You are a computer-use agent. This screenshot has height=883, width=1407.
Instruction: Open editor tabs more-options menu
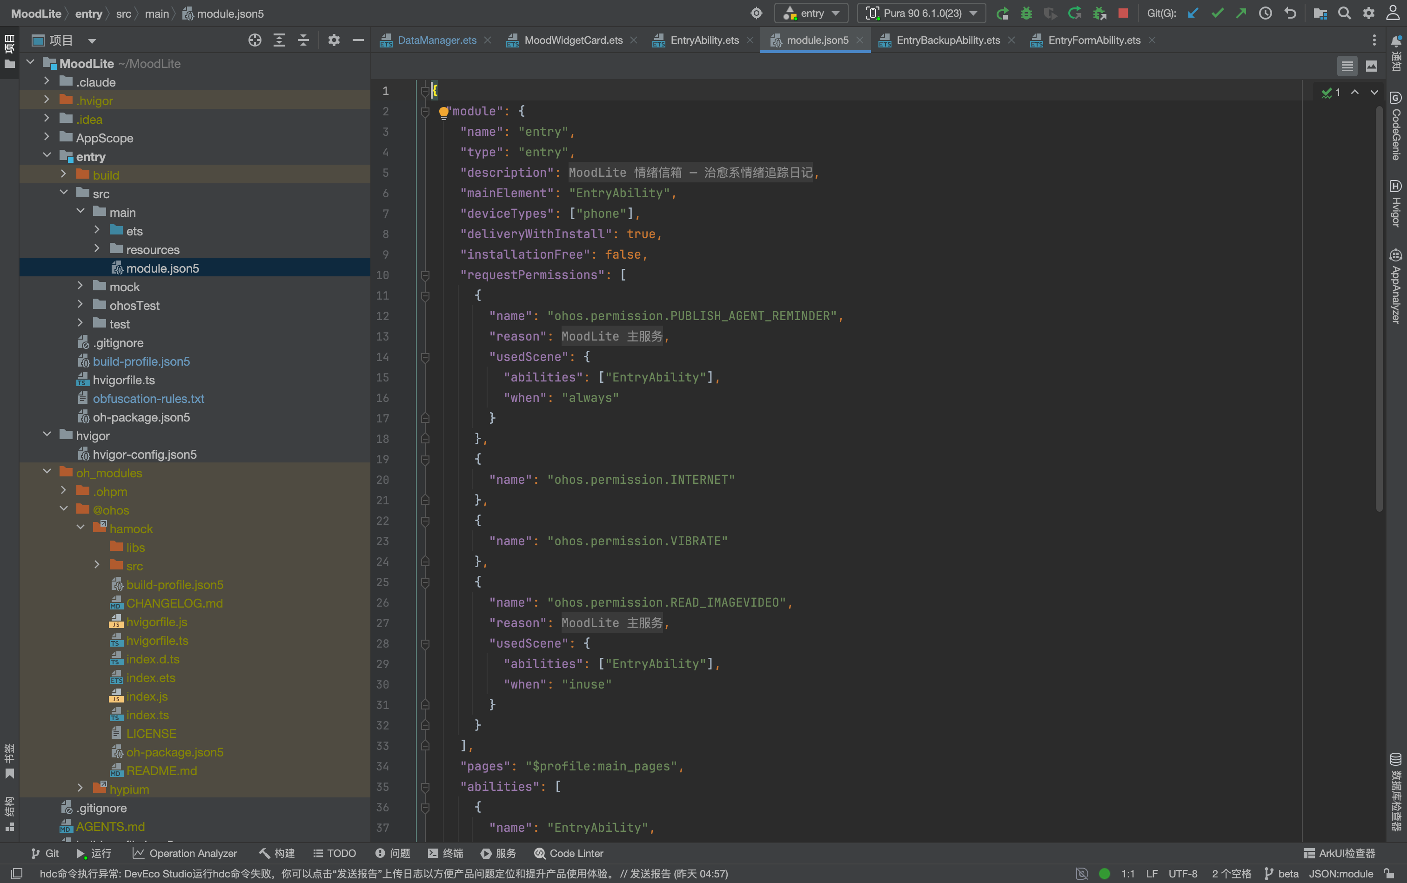(x=1374, y=40)
